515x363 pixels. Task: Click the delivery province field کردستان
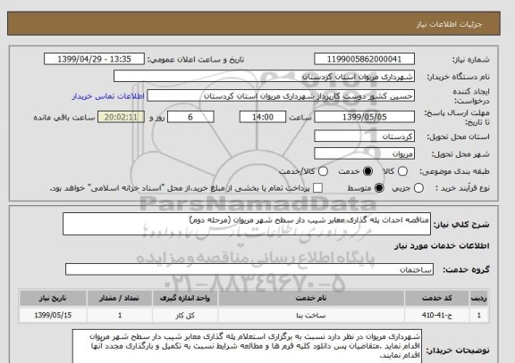click(364, 136)
